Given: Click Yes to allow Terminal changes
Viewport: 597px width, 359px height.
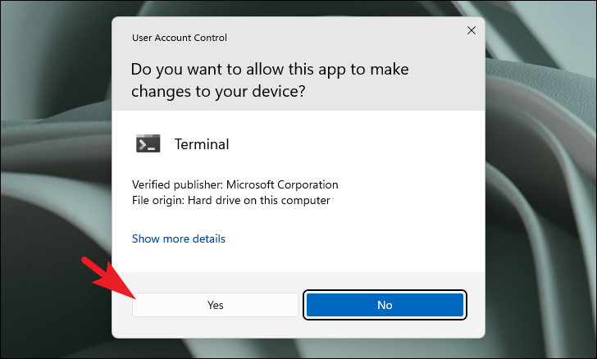Looking at the screenshot, I should tap(215, 305).
